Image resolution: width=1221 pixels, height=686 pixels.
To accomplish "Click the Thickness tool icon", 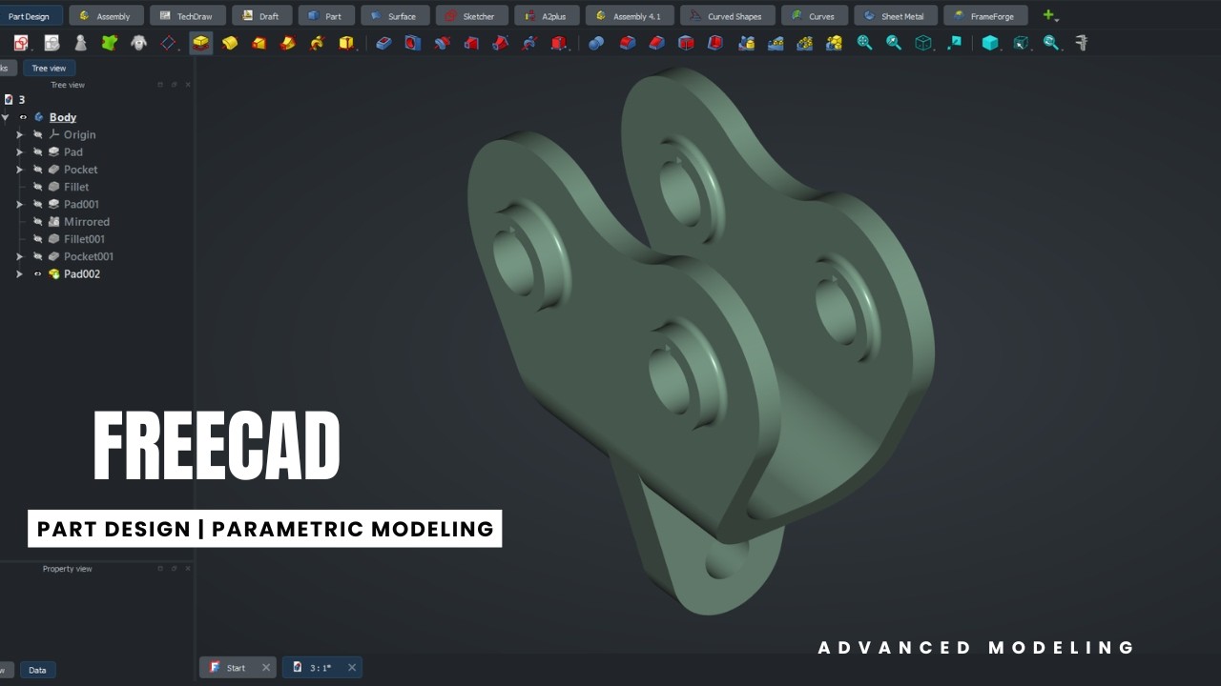I will (x=715, y=43).
